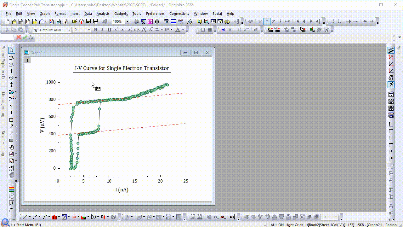Click the AU : ON status bar entry
The width and height of the screenshot is (403, 227).
(x=277, y=225)
